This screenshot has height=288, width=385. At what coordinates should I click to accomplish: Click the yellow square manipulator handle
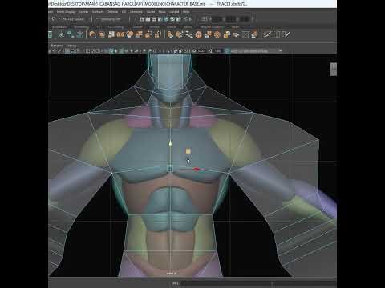coord(188,151)
